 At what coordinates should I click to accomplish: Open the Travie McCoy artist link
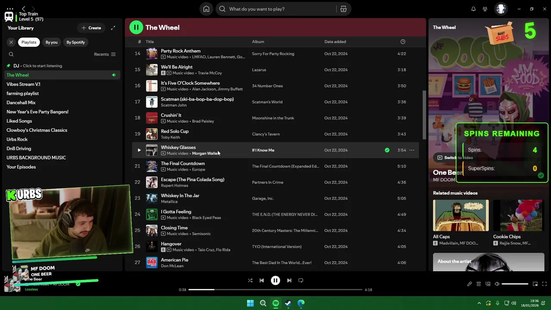[x=210, y=73]
